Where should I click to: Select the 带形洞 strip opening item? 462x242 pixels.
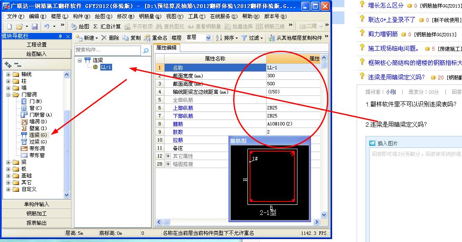click(x=33, y=149)
